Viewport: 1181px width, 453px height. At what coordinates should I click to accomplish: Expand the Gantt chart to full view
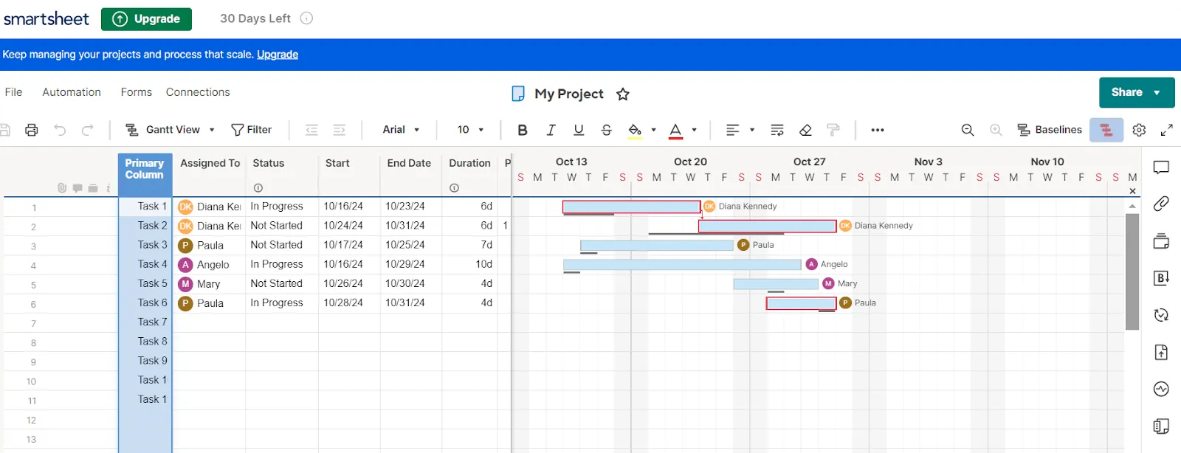pyautogui.click(x=1167, y=130)
